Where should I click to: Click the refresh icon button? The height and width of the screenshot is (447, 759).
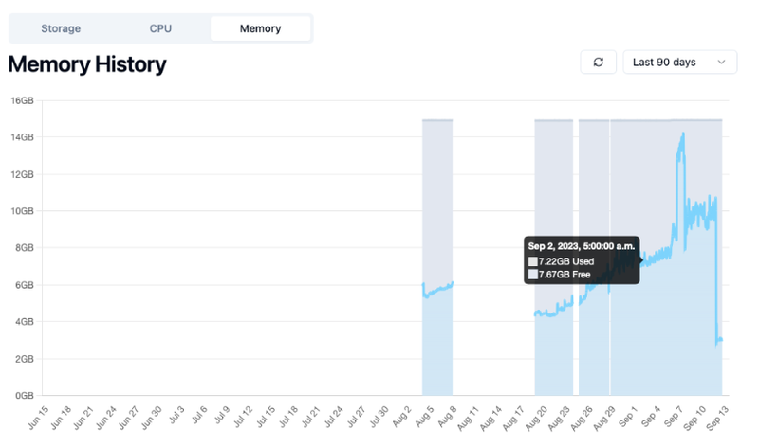(598, 63)
